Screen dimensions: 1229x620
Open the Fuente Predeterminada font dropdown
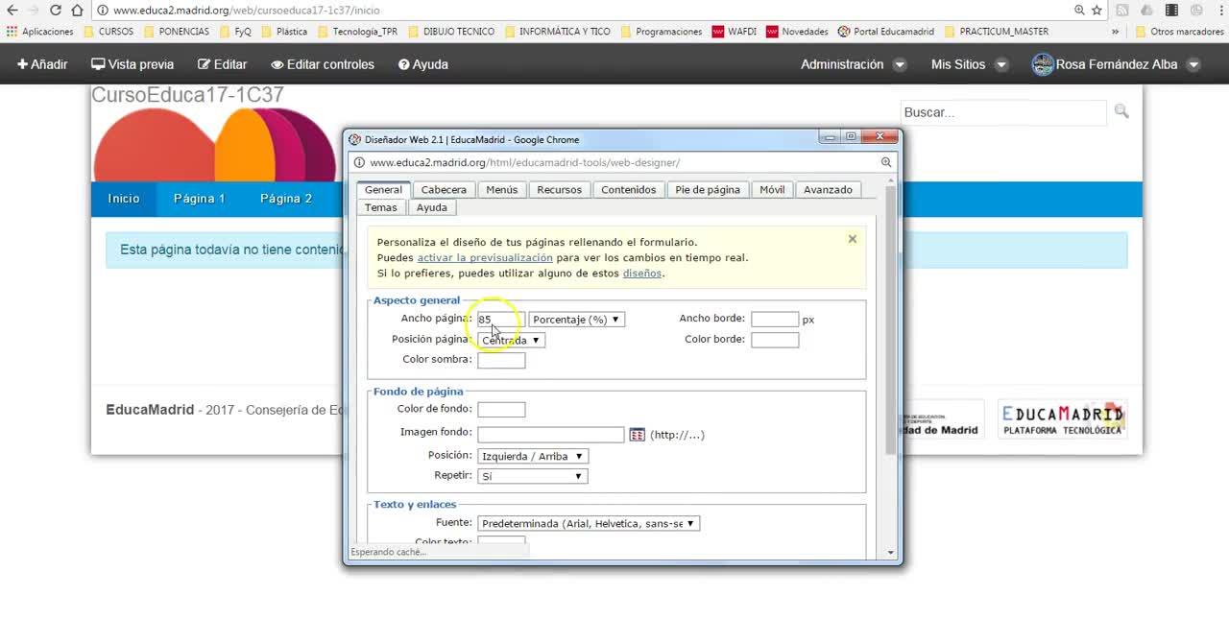[x=589, y=523]
